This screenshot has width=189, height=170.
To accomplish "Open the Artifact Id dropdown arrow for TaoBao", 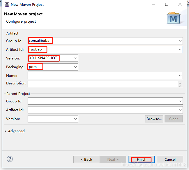I will coord(180,49).
